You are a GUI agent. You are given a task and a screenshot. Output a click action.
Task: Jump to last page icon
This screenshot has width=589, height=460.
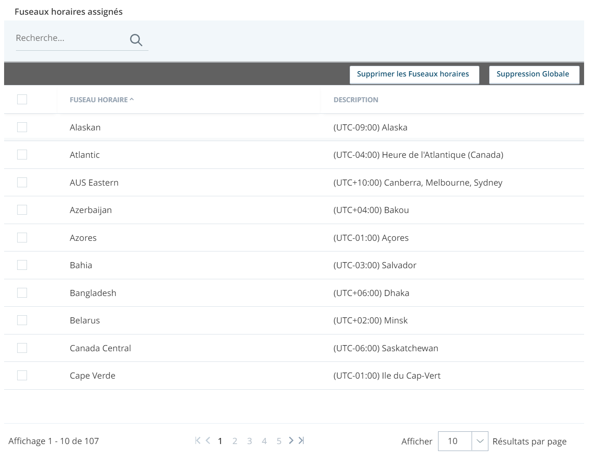tap(301, 440)
